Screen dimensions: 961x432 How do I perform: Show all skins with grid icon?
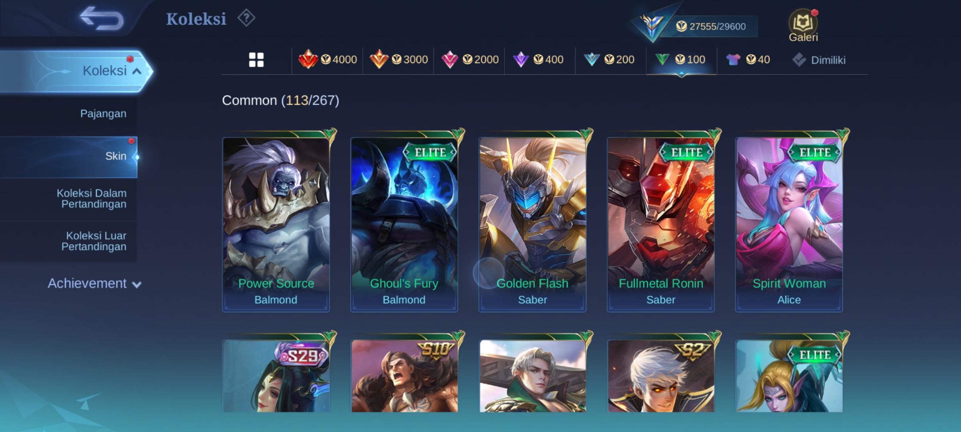pos(256,60)
